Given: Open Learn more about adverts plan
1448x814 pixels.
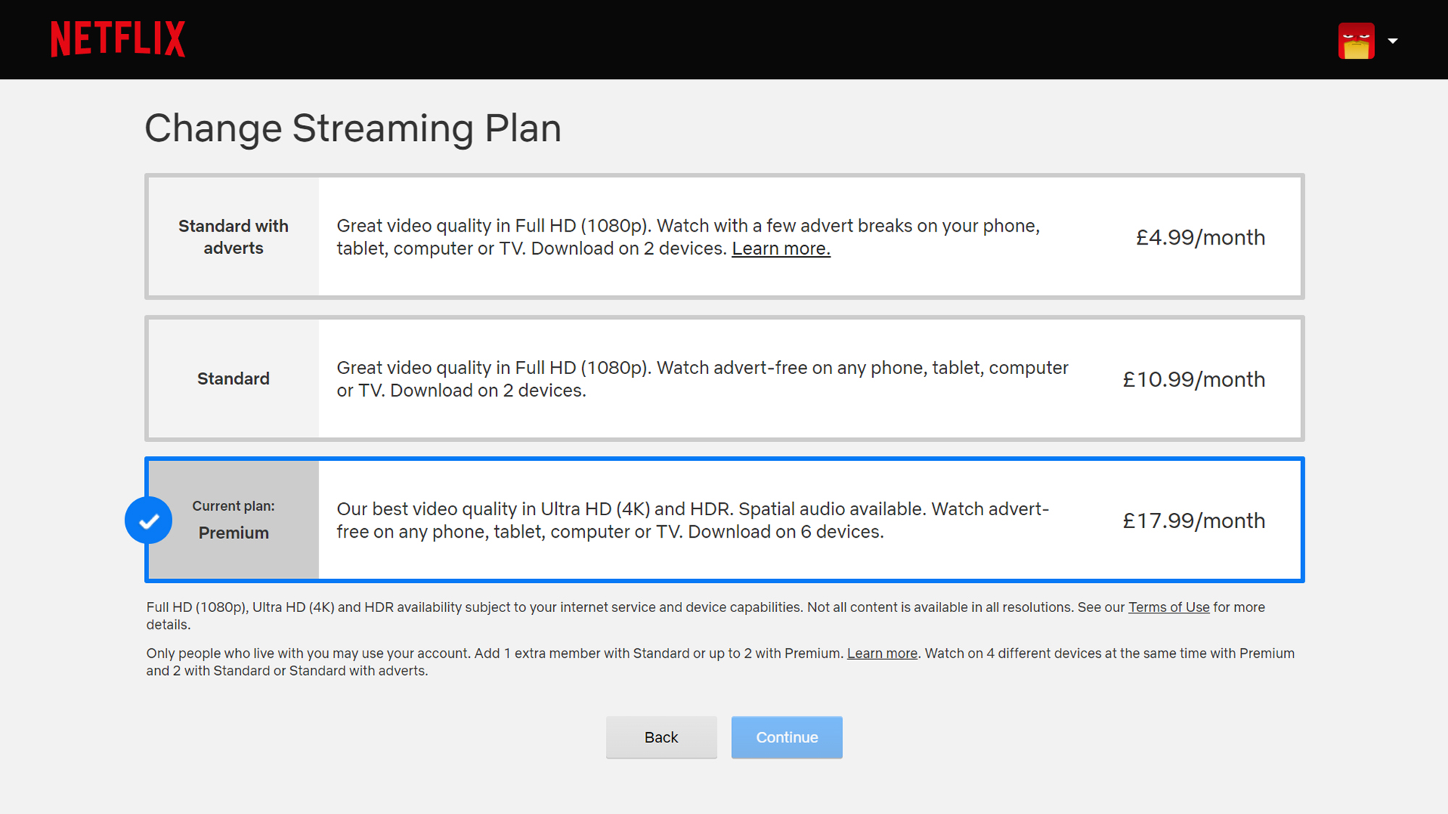Looking at the screenshot, I should [780, 248].
